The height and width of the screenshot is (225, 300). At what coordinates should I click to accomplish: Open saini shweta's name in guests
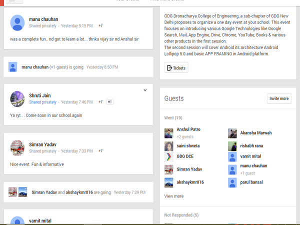click(x=188, y=146)
